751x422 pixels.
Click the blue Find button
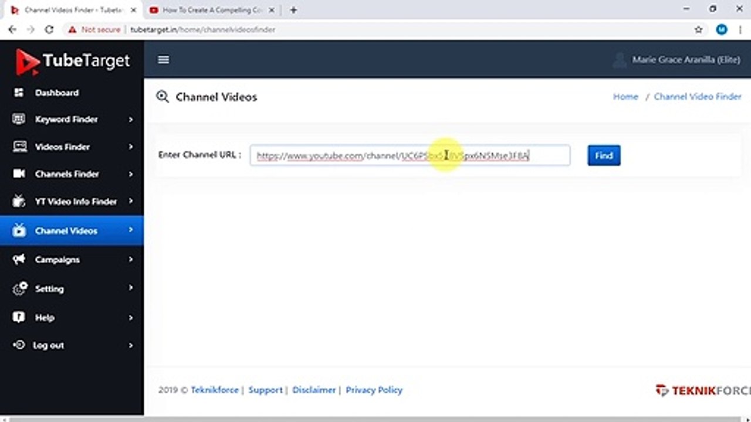(x=604, y=155)
